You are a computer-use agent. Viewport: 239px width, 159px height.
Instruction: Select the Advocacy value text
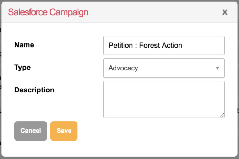click(x=123, y=68)
